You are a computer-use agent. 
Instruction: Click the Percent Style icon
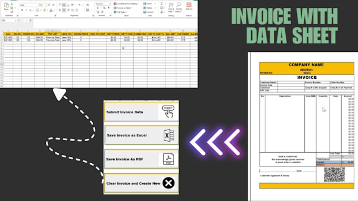104,8
